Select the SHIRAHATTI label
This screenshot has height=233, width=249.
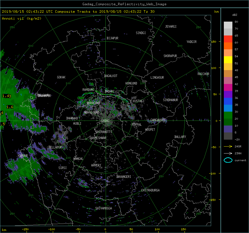pos(104,132)
